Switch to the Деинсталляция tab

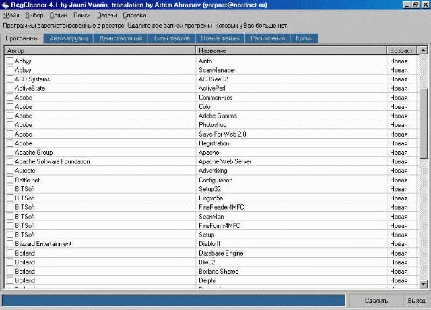click(x=121, y=38)
